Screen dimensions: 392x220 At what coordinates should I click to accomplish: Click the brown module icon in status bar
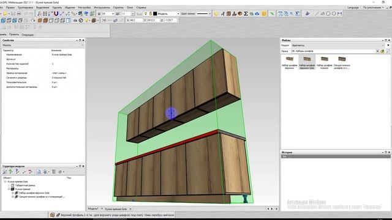[52, 215]
